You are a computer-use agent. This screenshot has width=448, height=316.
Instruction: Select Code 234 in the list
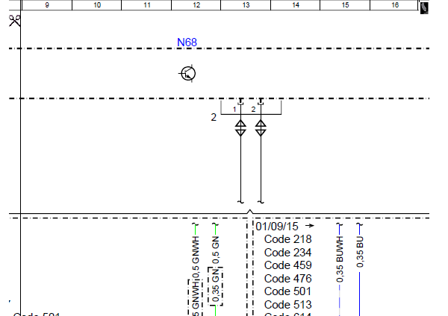point(287,253)
